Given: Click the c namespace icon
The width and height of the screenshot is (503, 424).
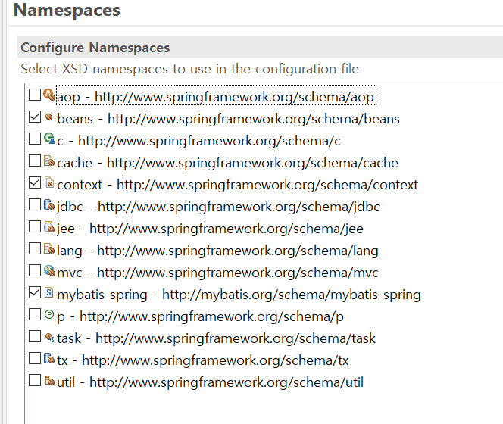Looking at the screenshot, I should pos(49,139).
